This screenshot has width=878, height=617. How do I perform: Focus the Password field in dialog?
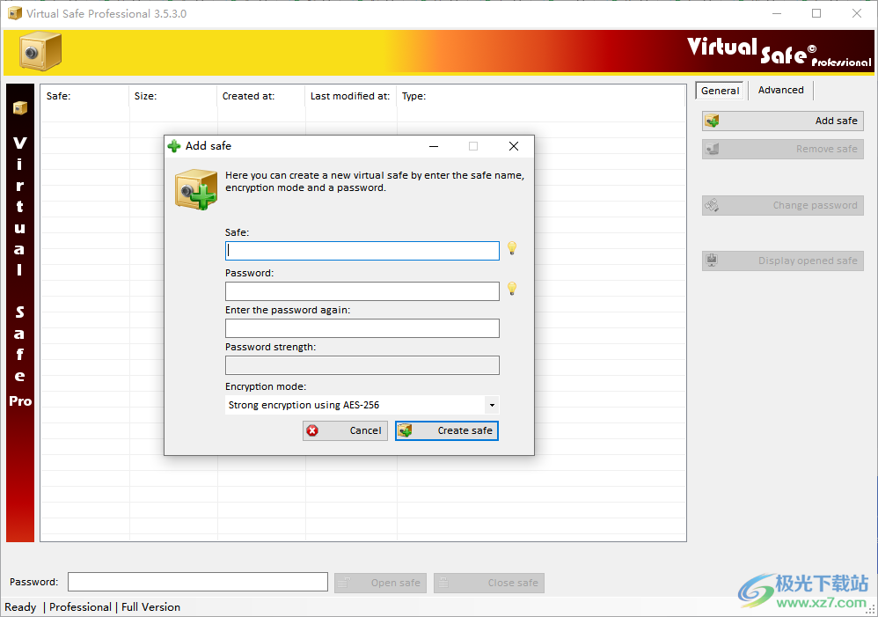point(362,291)
